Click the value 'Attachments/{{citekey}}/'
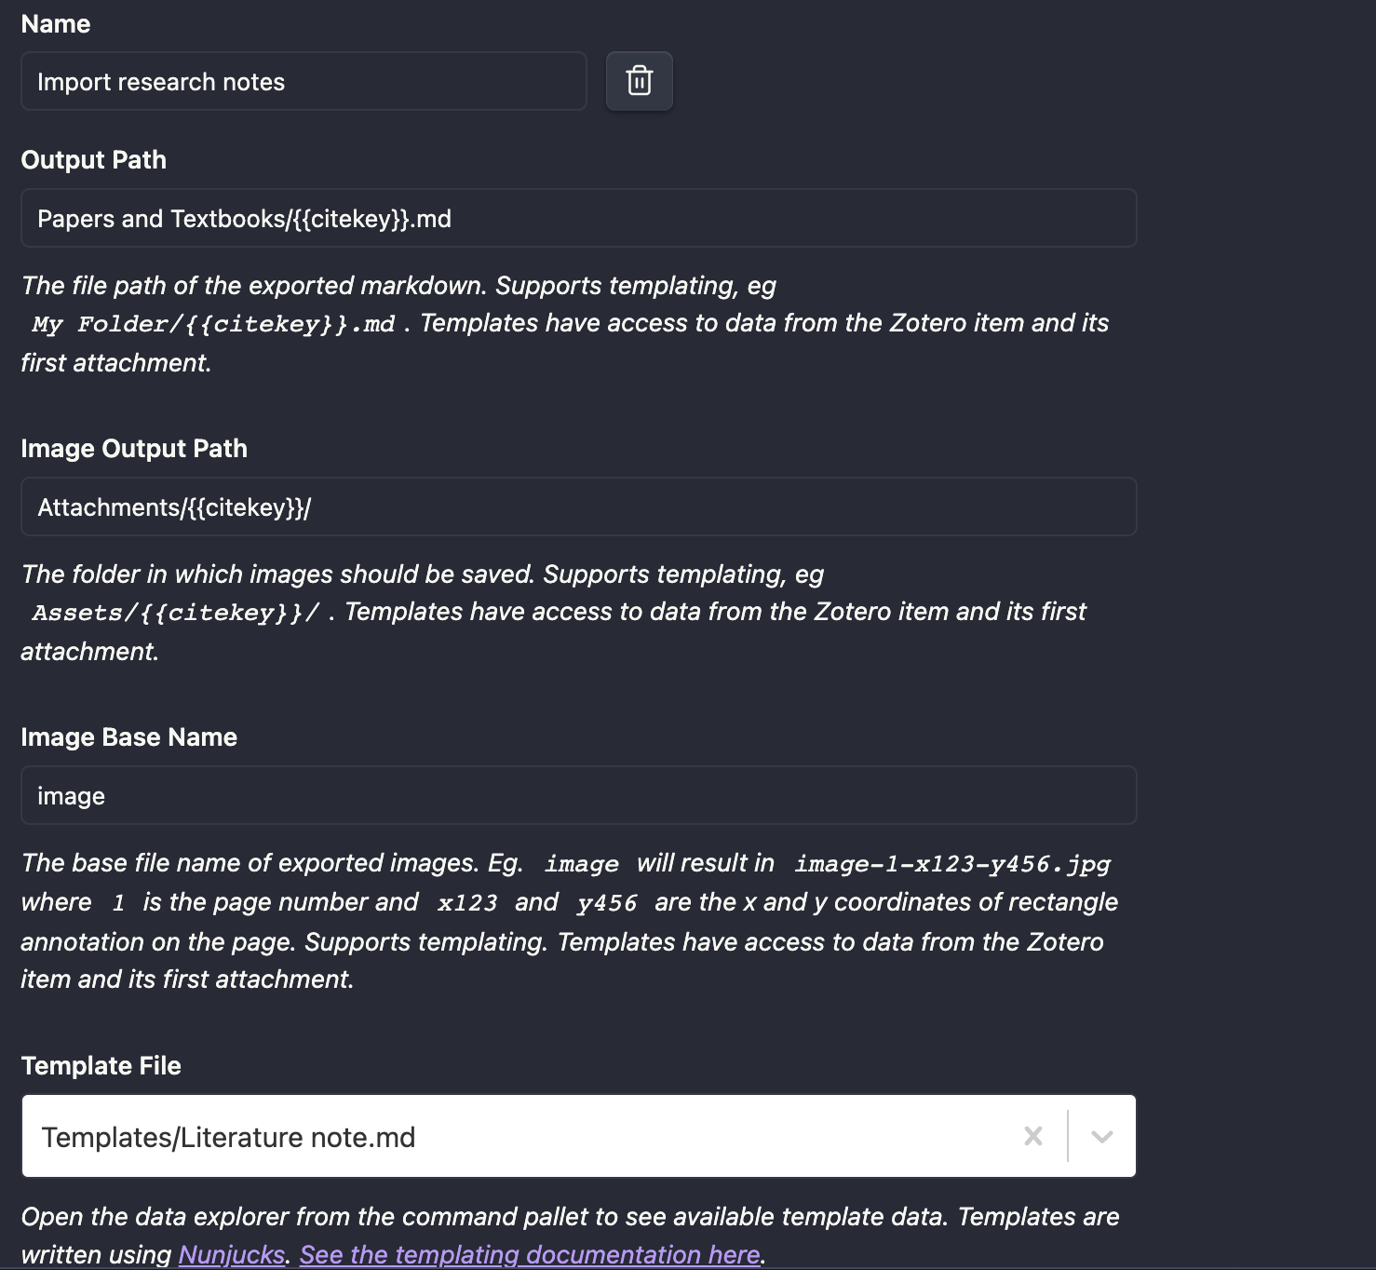This screenshot has height=1270, width=1376. (175, 507)
